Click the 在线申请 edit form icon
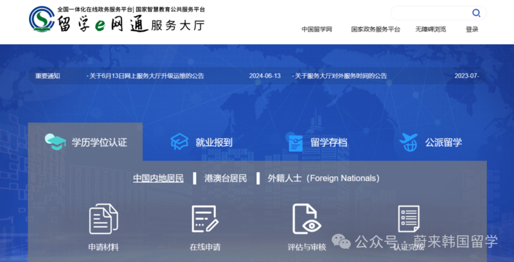The image size is (514, 262). pos(205,219)
